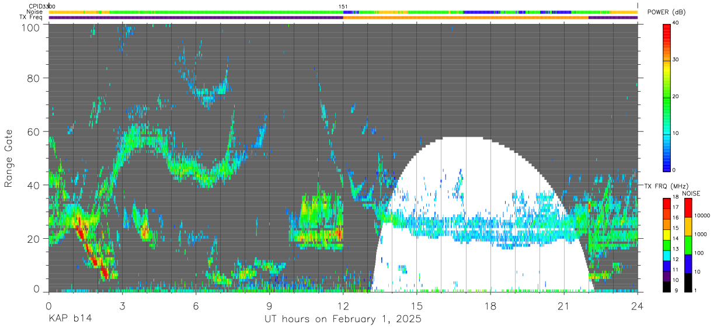Image resolution: width=717 pixels, height=331 pixels.
Task: Click the orange segment of TX Freq strip
Action: [x=466, y=18]
